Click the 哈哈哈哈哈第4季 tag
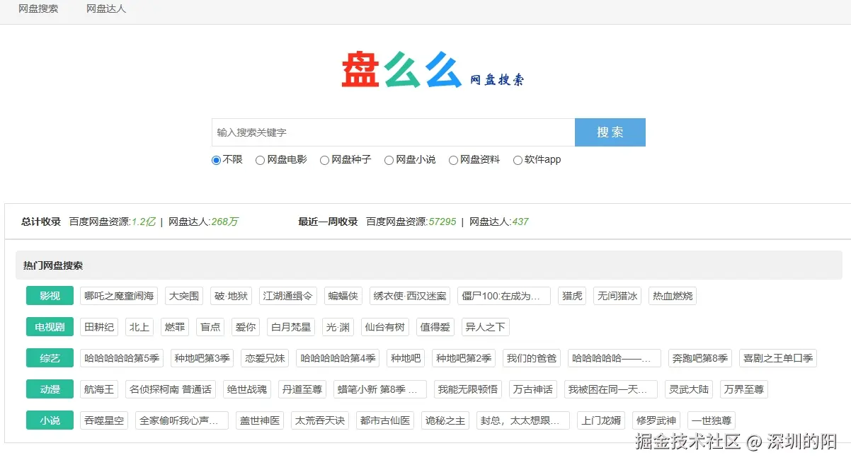 (x=338, y=358)
